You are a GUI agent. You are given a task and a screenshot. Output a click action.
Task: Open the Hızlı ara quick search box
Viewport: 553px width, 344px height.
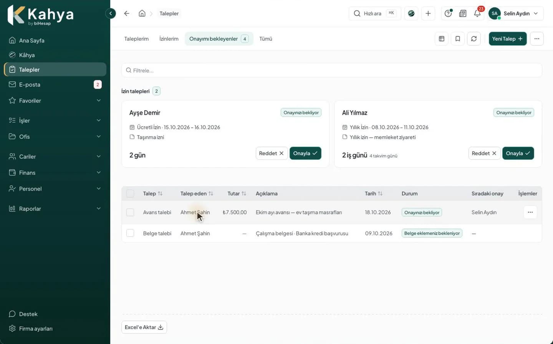375,13
